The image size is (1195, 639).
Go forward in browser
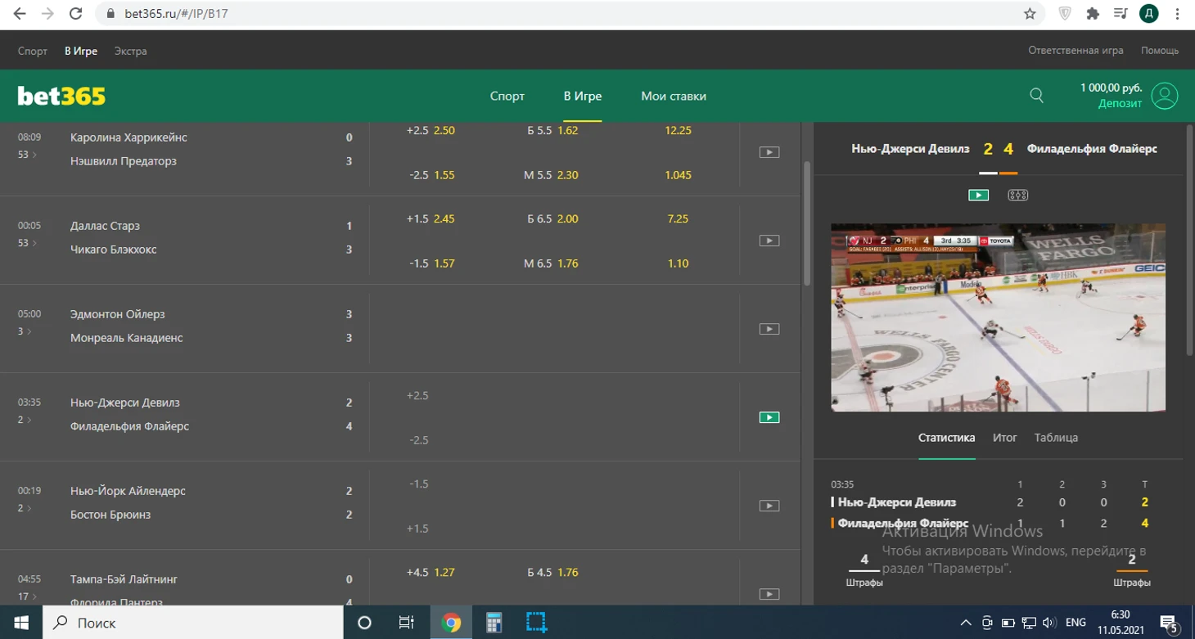[47, 14]
